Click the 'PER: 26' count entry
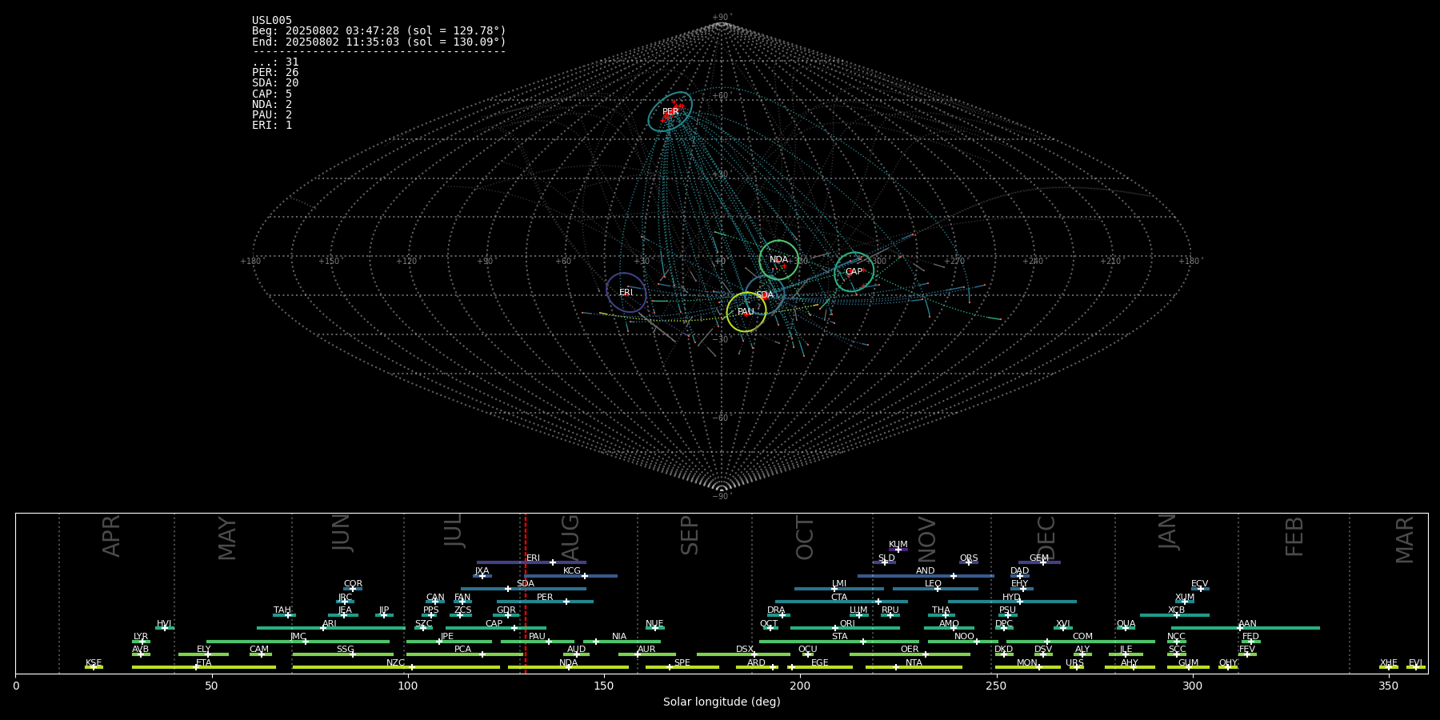 pyautogui.click(x=275, y=72)
